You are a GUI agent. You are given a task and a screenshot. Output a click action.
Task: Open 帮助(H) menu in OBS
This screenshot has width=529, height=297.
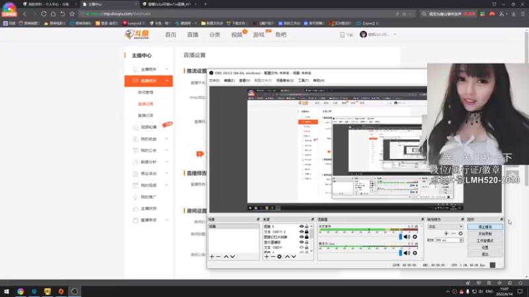coord(319,81)
